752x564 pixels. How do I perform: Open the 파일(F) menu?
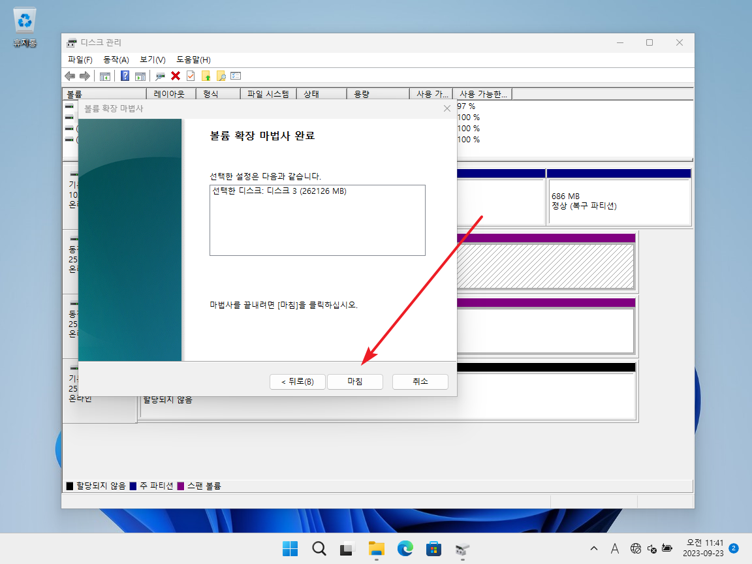click(80, 59)
